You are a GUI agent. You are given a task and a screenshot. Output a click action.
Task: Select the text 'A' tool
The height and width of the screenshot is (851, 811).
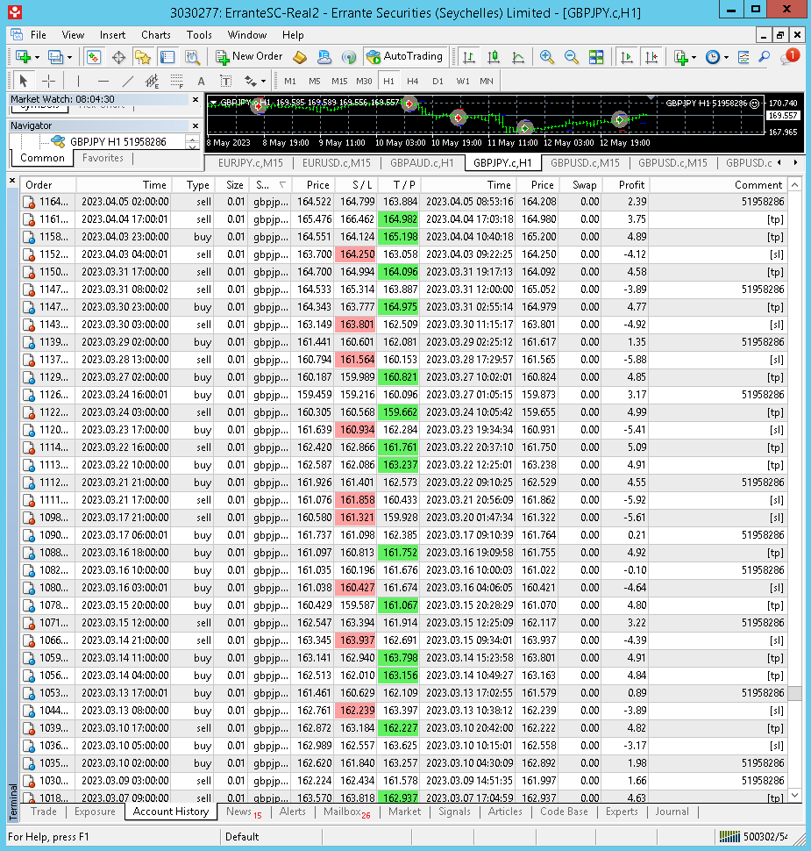point(202,81)
